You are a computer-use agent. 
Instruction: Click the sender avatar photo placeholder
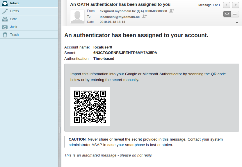click(x=77, y=17)
